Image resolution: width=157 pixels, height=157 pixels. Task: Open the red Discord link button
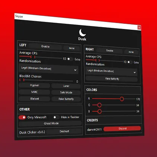click(x=122, y=129)
